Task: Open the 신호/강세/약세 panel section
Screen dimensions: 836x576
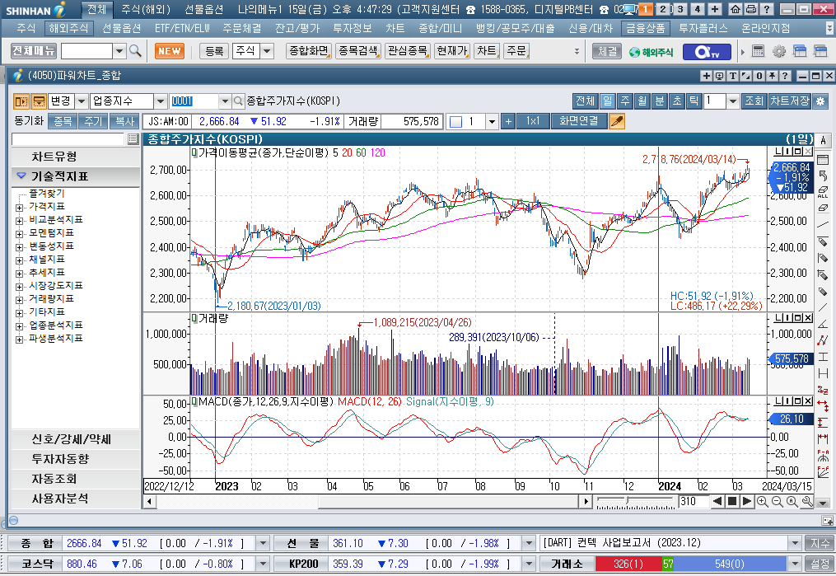Action: [75, 439]
